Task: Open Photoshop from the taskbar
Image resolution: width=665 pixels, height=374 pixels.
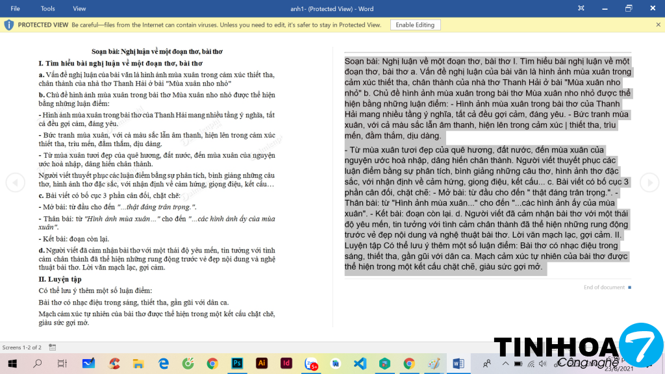Action: click(x=237, y=363)
